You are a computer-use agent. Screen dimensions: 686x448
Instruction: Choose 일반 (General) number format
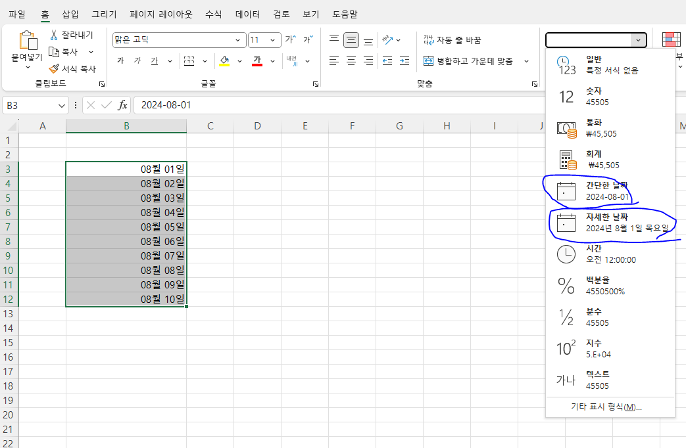click(610, 64)
